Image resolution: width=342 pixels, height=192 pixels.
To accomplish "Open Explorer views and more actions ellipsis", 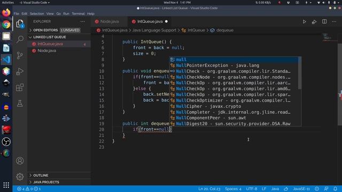I will pyautogui.click(x=83, y=21).
